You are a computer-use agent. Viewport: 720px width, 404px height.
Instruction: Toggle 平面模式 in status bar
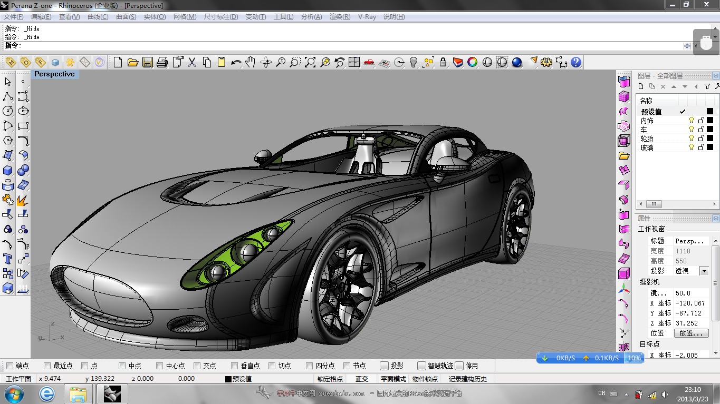(x=393, y=379)
